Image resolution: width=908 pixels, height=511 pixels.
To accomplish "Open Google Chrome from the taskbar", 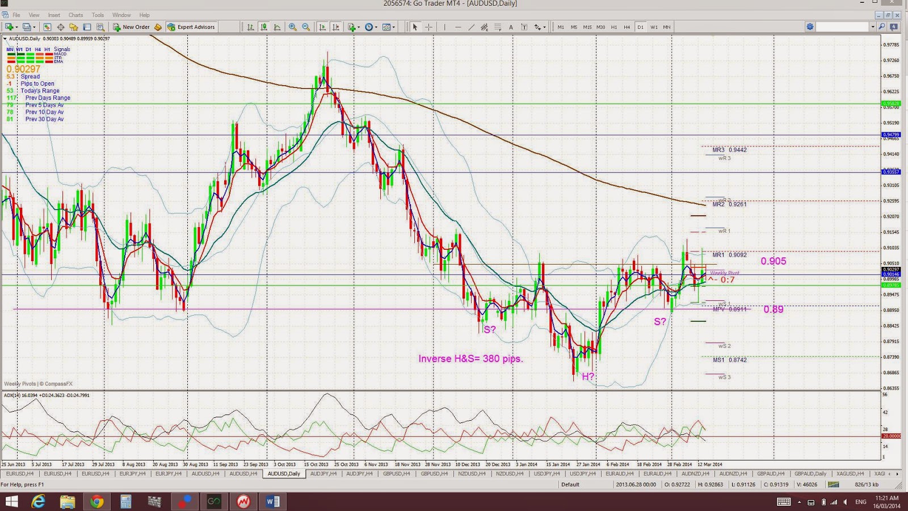I will pos(98,501).
